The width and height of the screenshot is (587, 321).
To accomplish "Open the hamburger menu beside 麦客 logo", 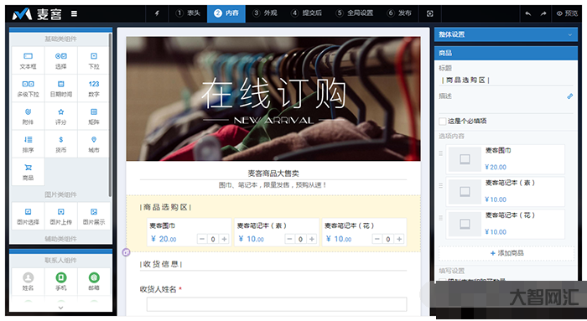I will coord(74,14).
